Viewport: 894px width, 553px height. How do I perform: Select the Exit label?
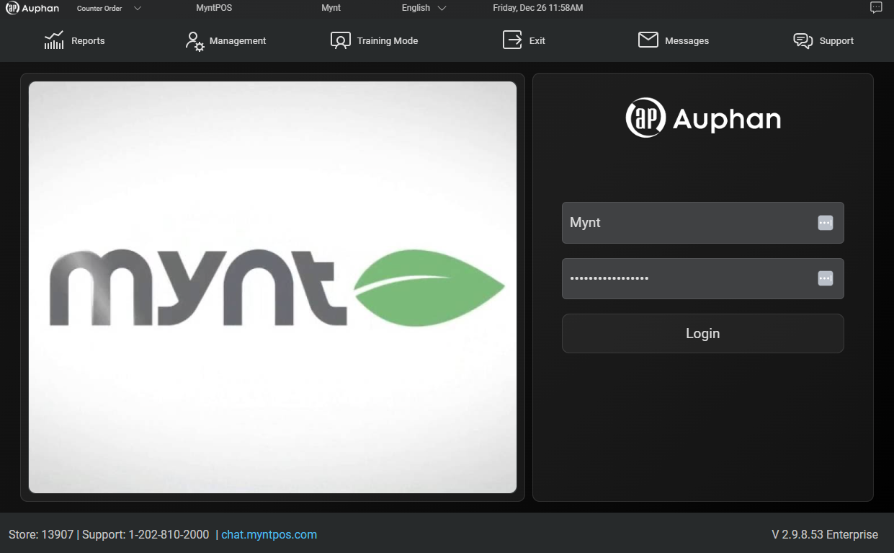click(x=537, y=41)
